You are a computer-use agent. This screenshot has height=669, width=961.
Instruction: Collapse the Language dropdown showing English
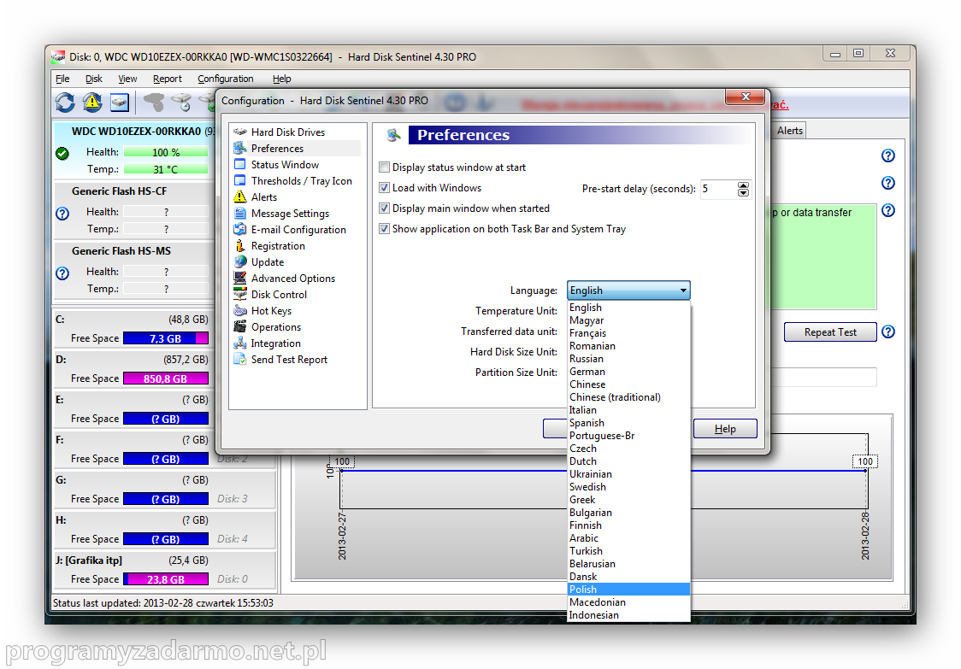[628, 290]
